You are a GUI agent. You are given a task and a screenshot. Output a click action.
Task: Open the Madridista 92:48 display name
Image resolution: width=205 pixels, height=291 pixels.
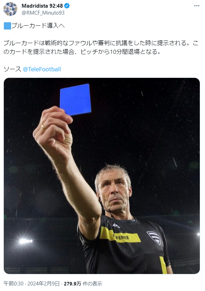tap(42, 6)
